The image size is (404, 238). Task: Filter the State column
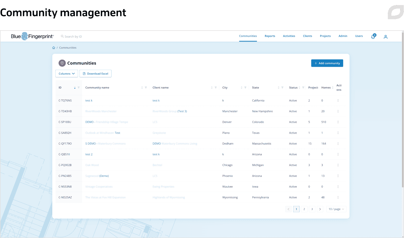pos(282,87)
